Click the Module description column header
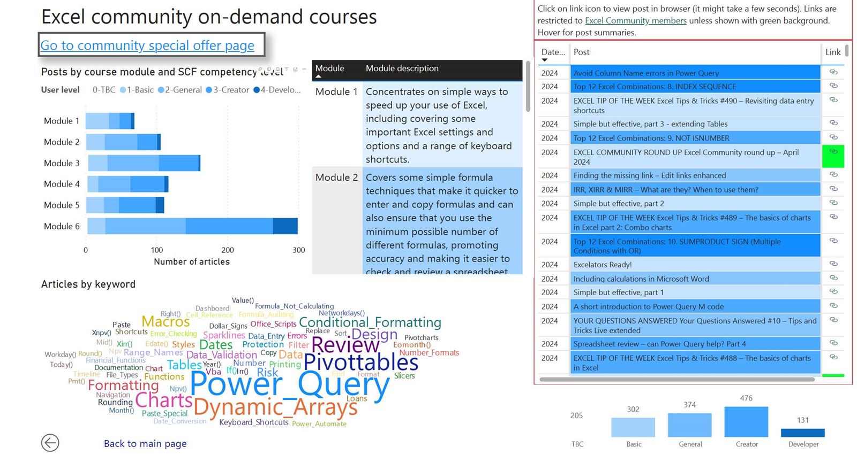The width and height of the screenshot is (857, 455). pos(402,68)
